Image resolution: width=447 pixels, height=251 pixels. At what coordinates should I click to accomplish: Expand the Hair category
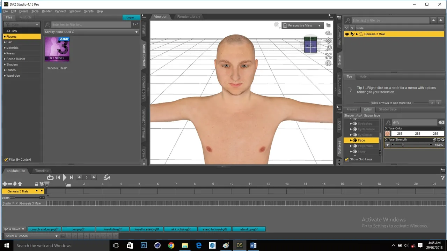coord(5,42)
